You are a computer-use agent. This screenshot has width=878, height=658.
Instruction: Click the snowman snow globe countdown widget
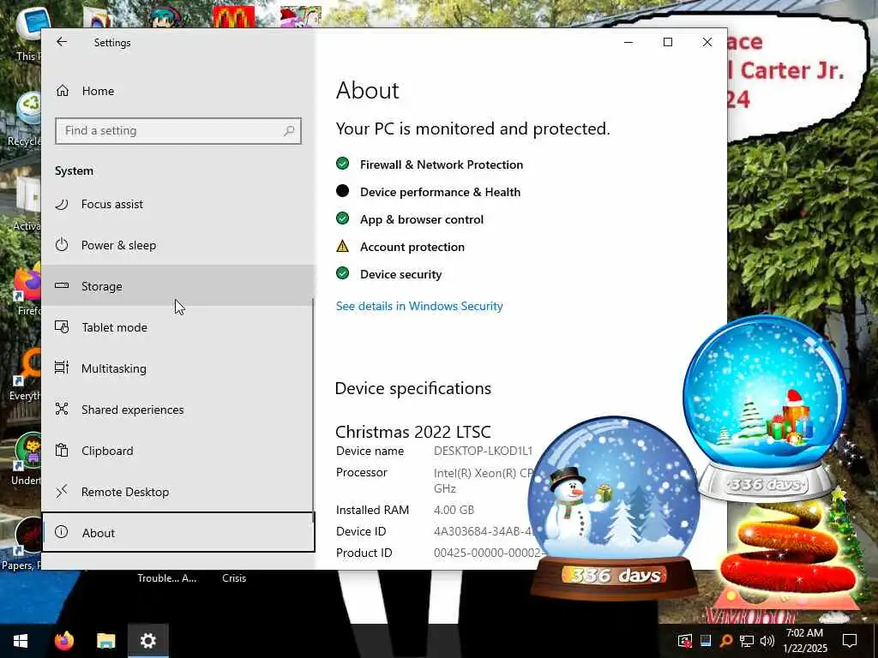coord(614,506)
